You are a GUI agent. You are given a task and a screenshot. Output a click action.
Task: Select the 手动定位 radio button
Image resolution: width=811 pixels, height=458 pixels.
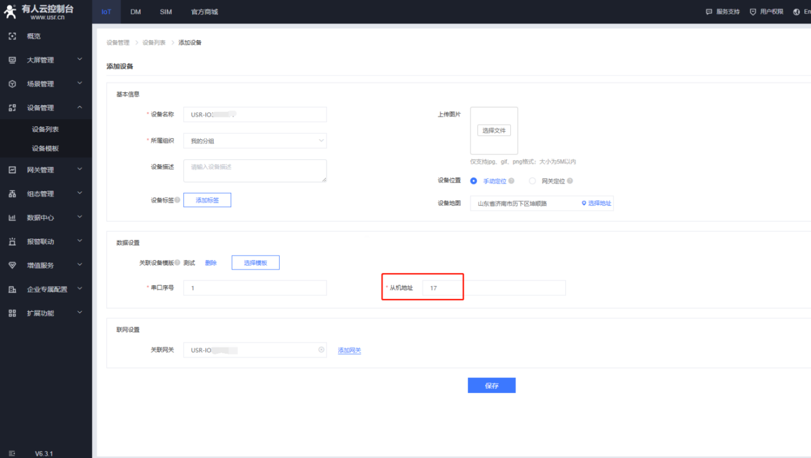(x=474, y=181)
